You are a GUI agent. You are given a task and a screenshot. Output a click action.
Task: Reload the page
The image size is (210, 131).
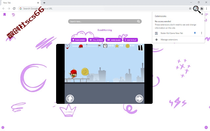[x=14, y=9]
